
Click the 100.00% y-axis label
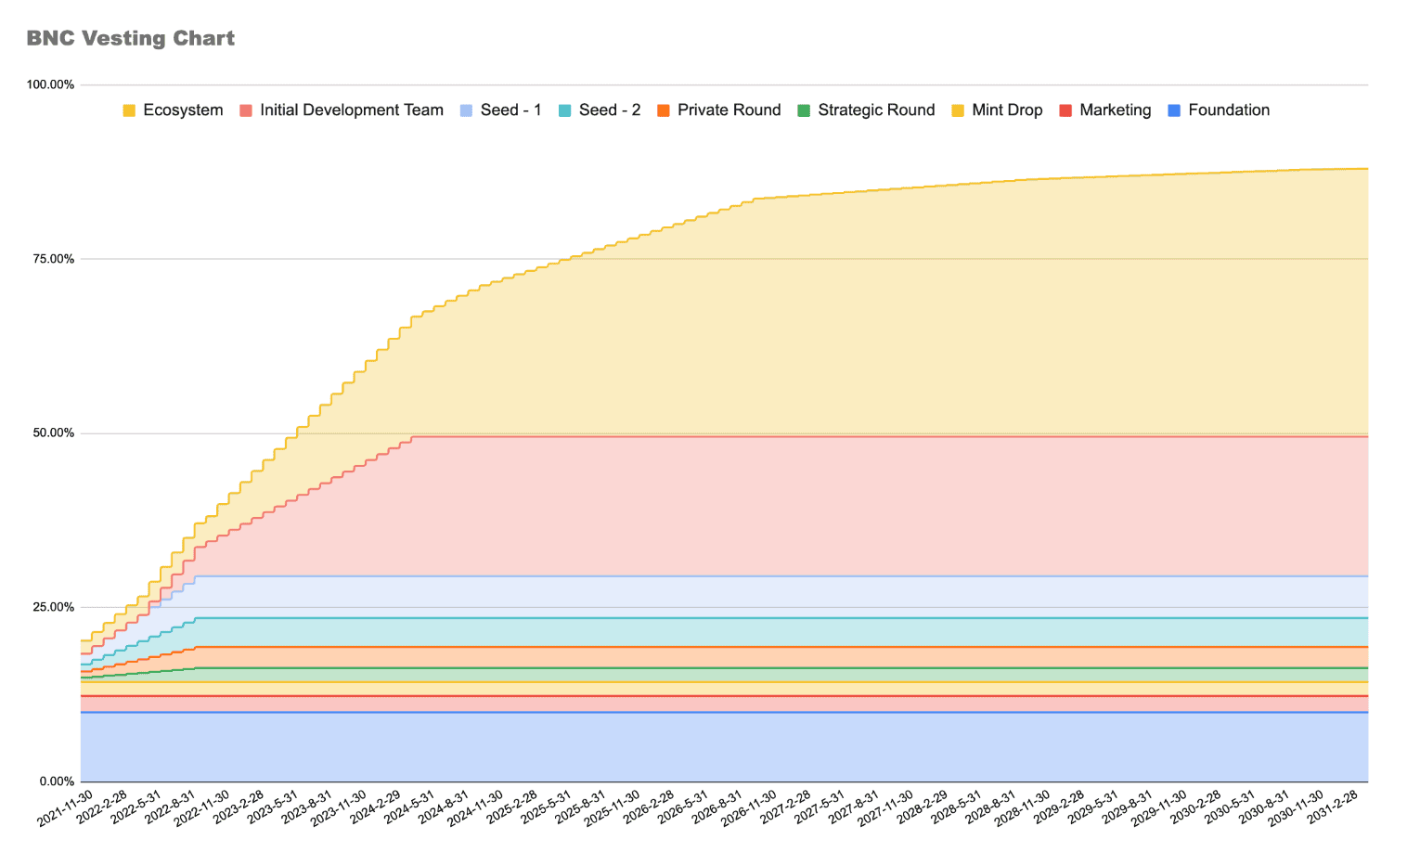click(50, 84)
